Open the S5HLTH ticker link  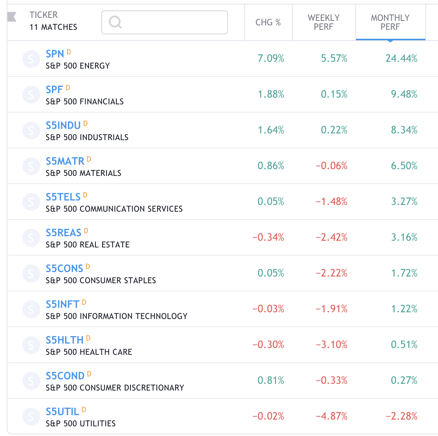point(64,340)
